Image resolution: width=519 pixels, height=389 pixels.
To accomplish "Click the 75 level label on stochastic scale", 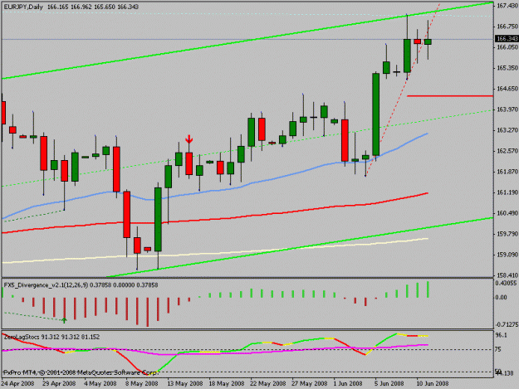I will tap(499, 349).
